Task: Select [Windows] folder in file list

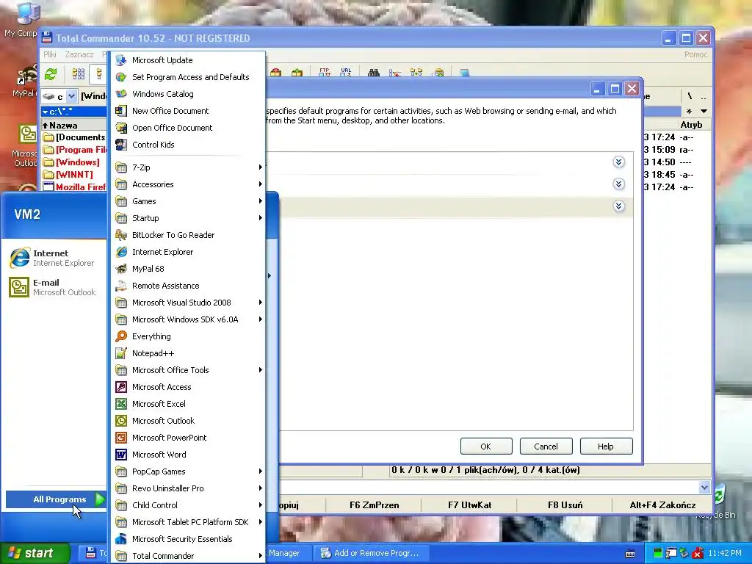Action: [74, 162]
